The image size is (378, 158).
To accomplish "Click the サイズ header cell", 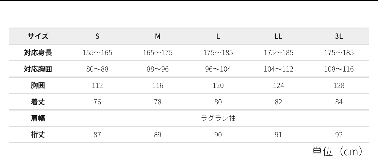I will point(38,36).
